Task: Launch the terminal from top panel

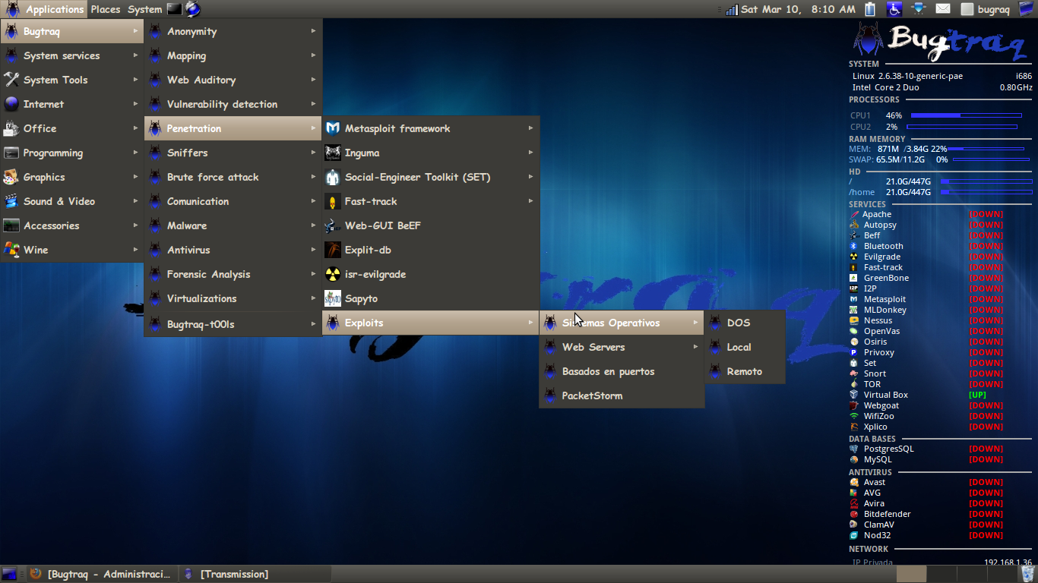Action: point(174,9)
